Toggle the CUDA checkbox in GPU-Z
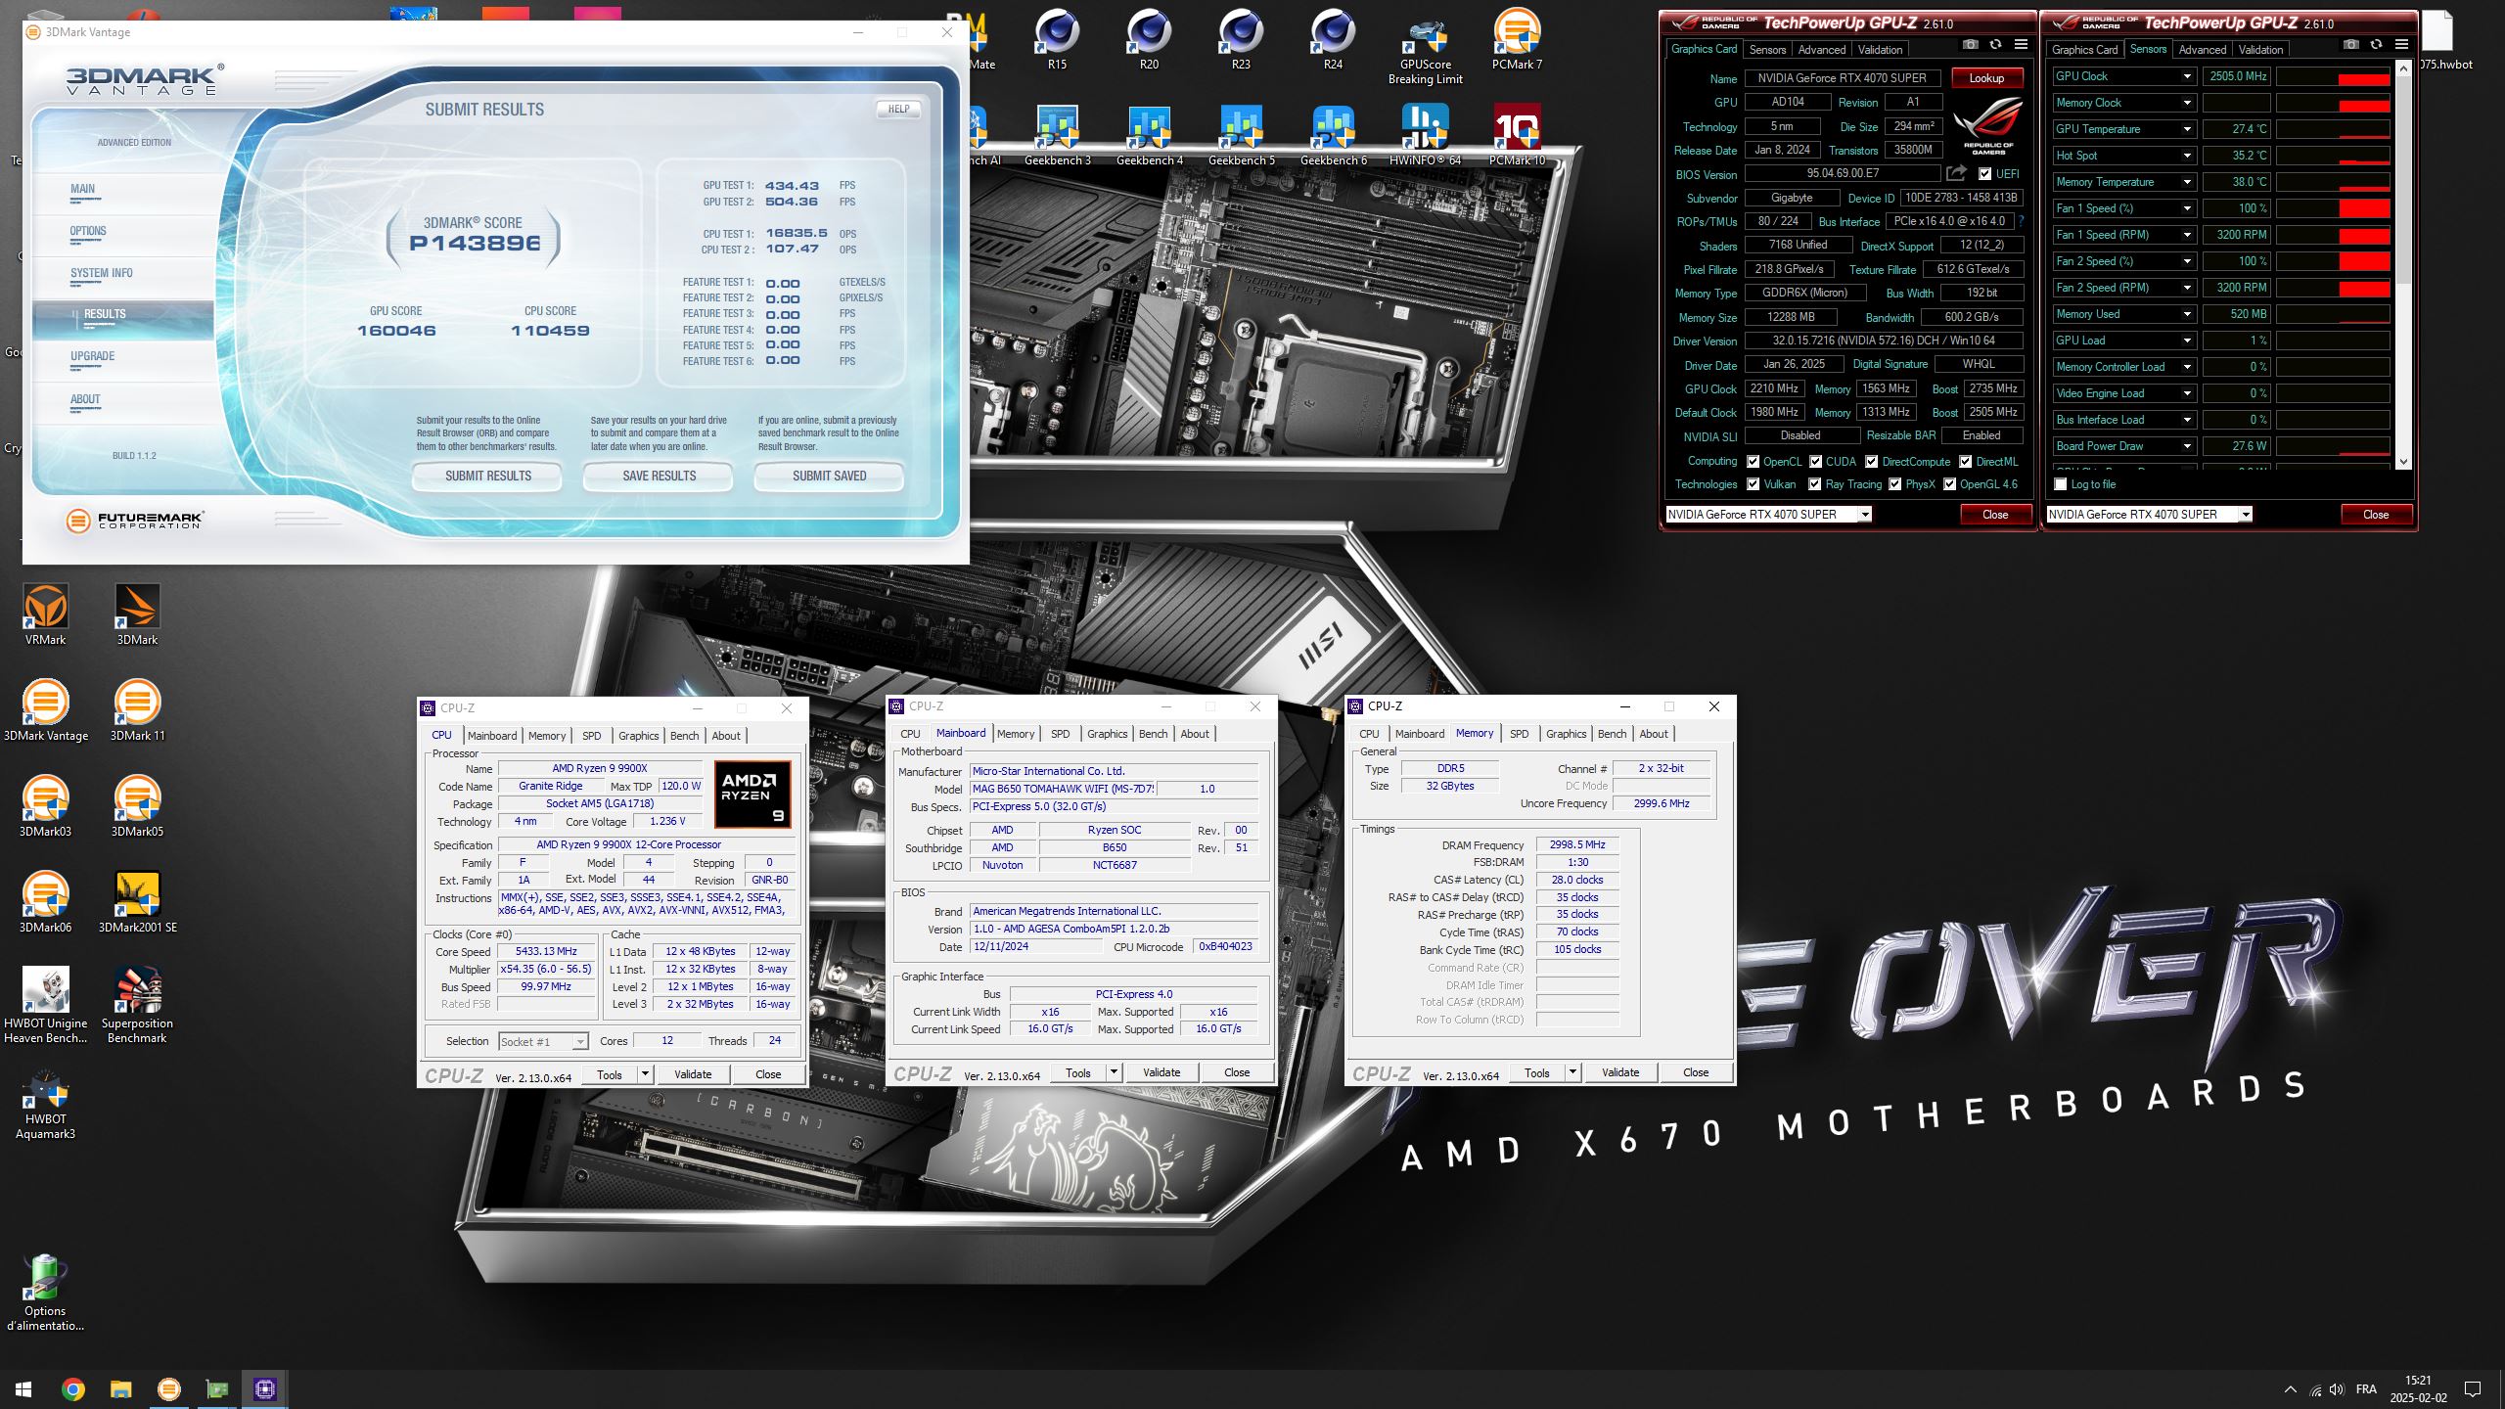The height and width of the screenshot is (1409, 2505). pos(1815,462)
